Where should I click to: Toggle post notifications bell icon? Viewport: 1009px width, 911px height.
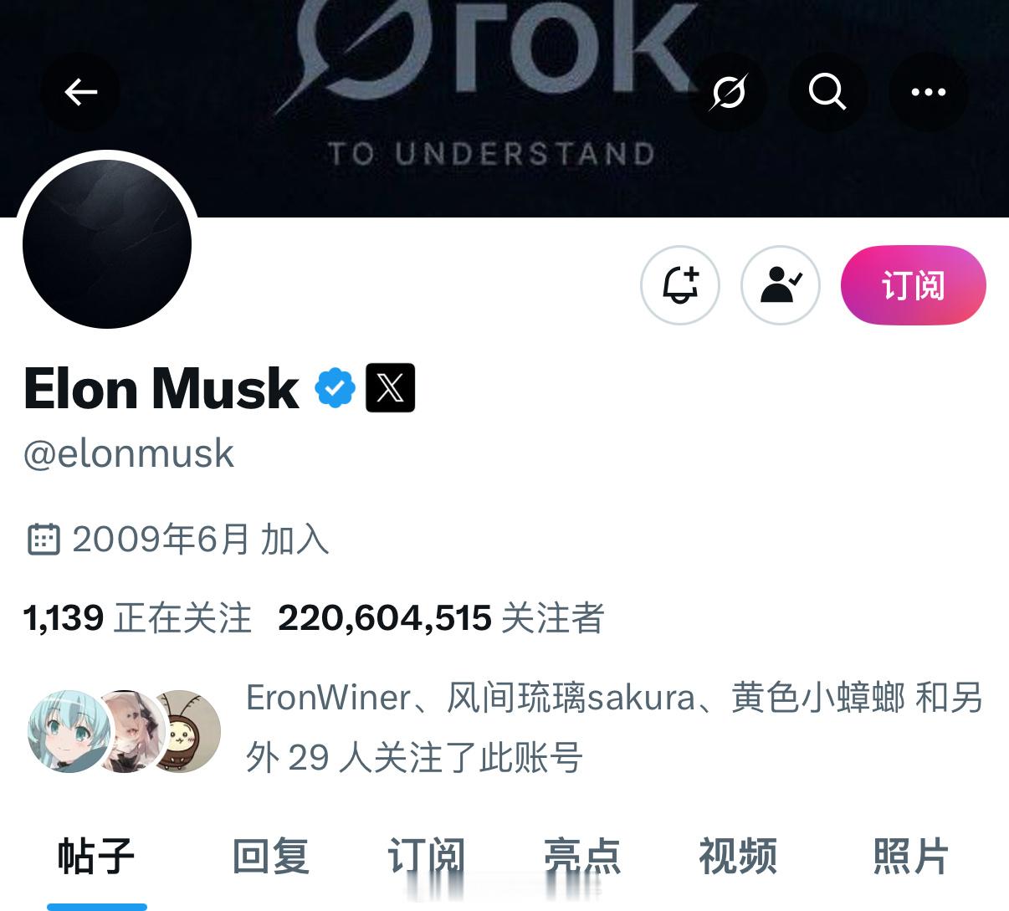click(680, 285)
